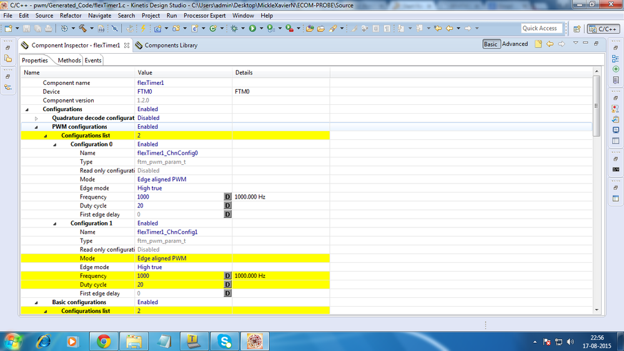This screenshot has height=351, width=624.
Task: Click the New C source file icon
Action: (195, 28)
